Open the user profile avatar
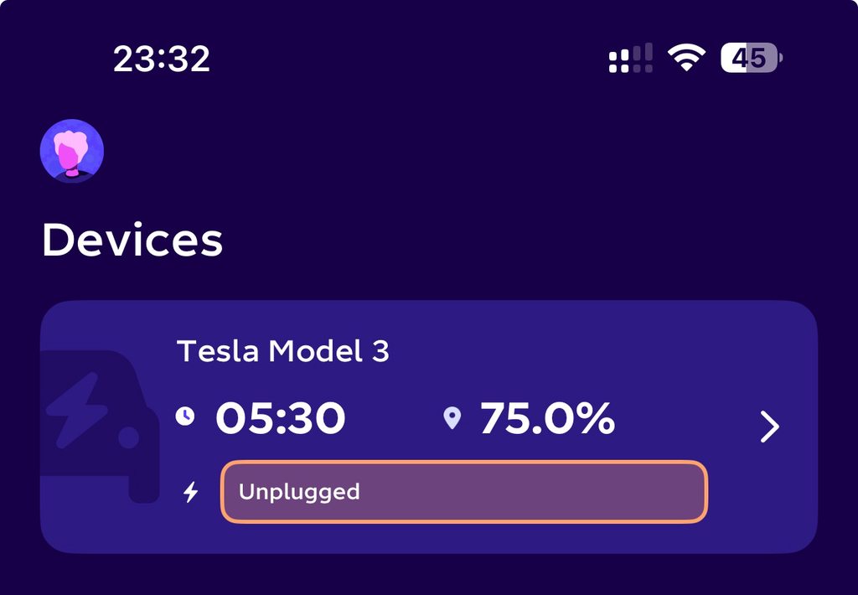 click(72, 151)
